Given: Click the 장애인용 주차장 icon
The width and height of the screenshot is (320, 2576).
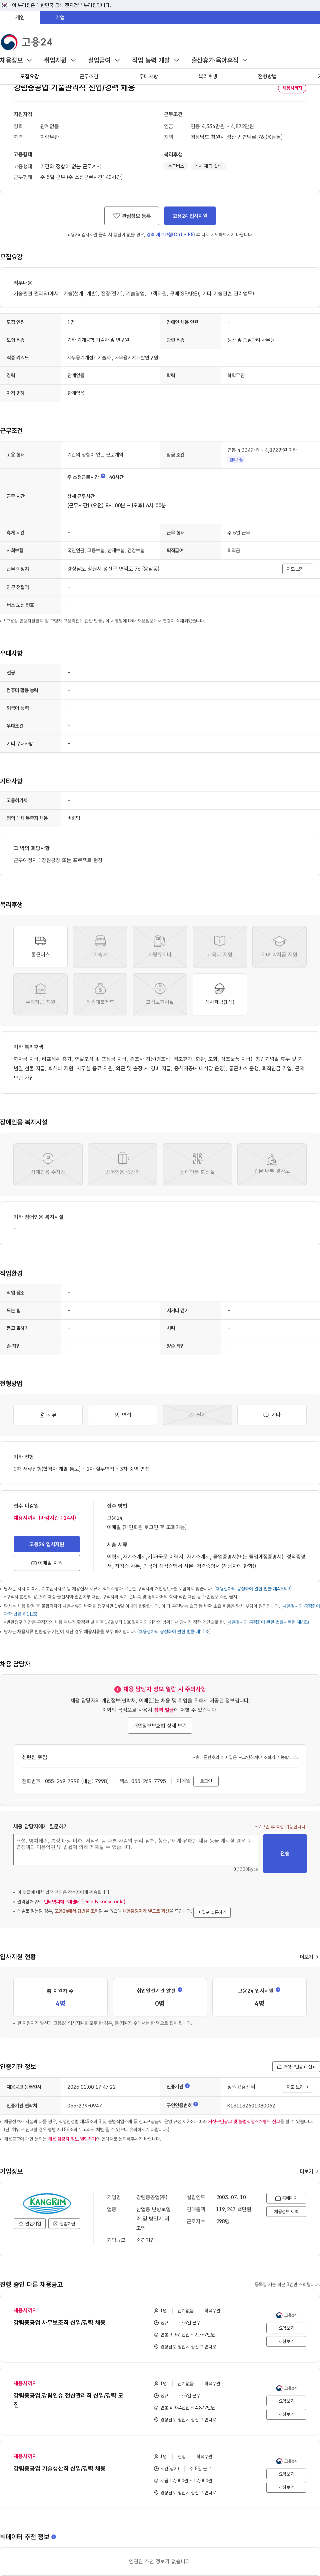Looking at the screenshot, I should pyautogui.click(x=48, y=1164).
